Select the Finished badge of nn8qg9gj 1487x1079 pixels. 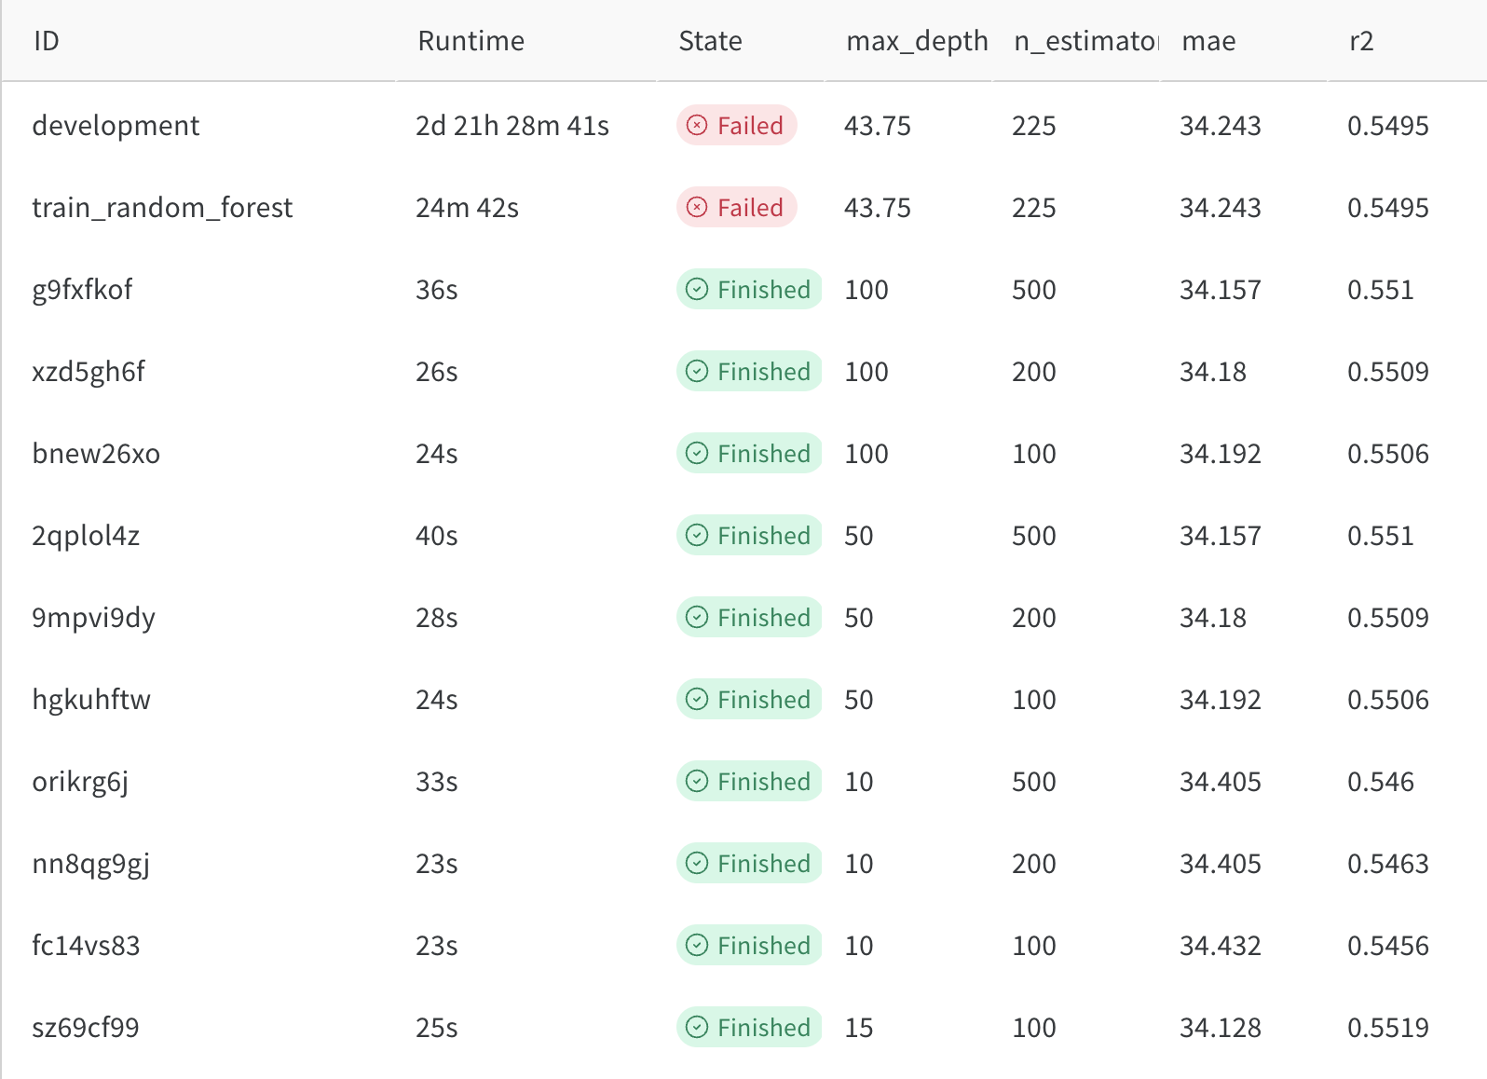coord(749,863)
